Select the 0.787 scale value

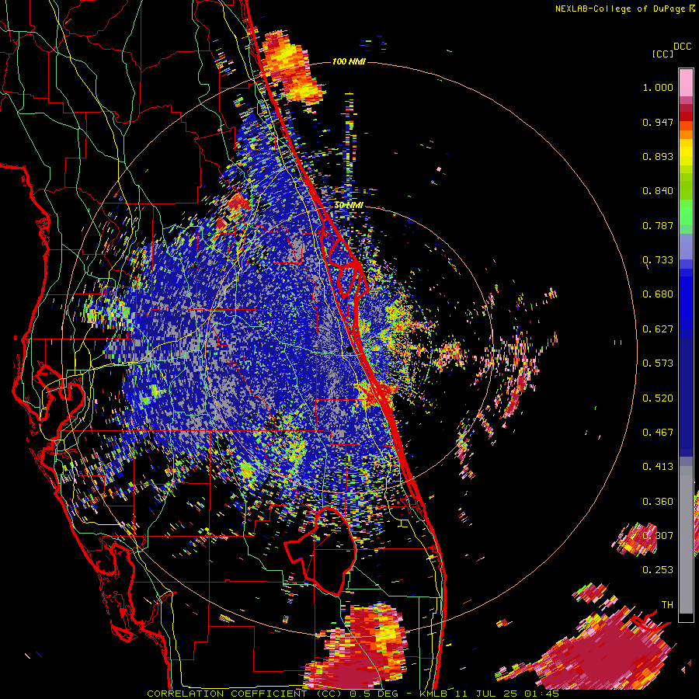point(658,225)
